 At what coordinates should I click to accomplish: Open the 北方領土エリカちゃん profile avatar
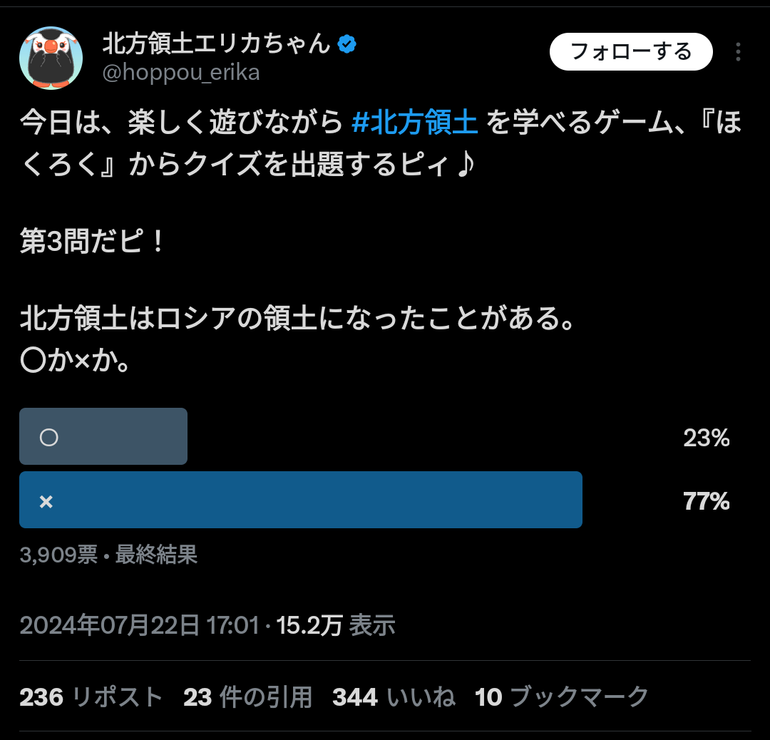pyautogui.click(x=51, y=58)
